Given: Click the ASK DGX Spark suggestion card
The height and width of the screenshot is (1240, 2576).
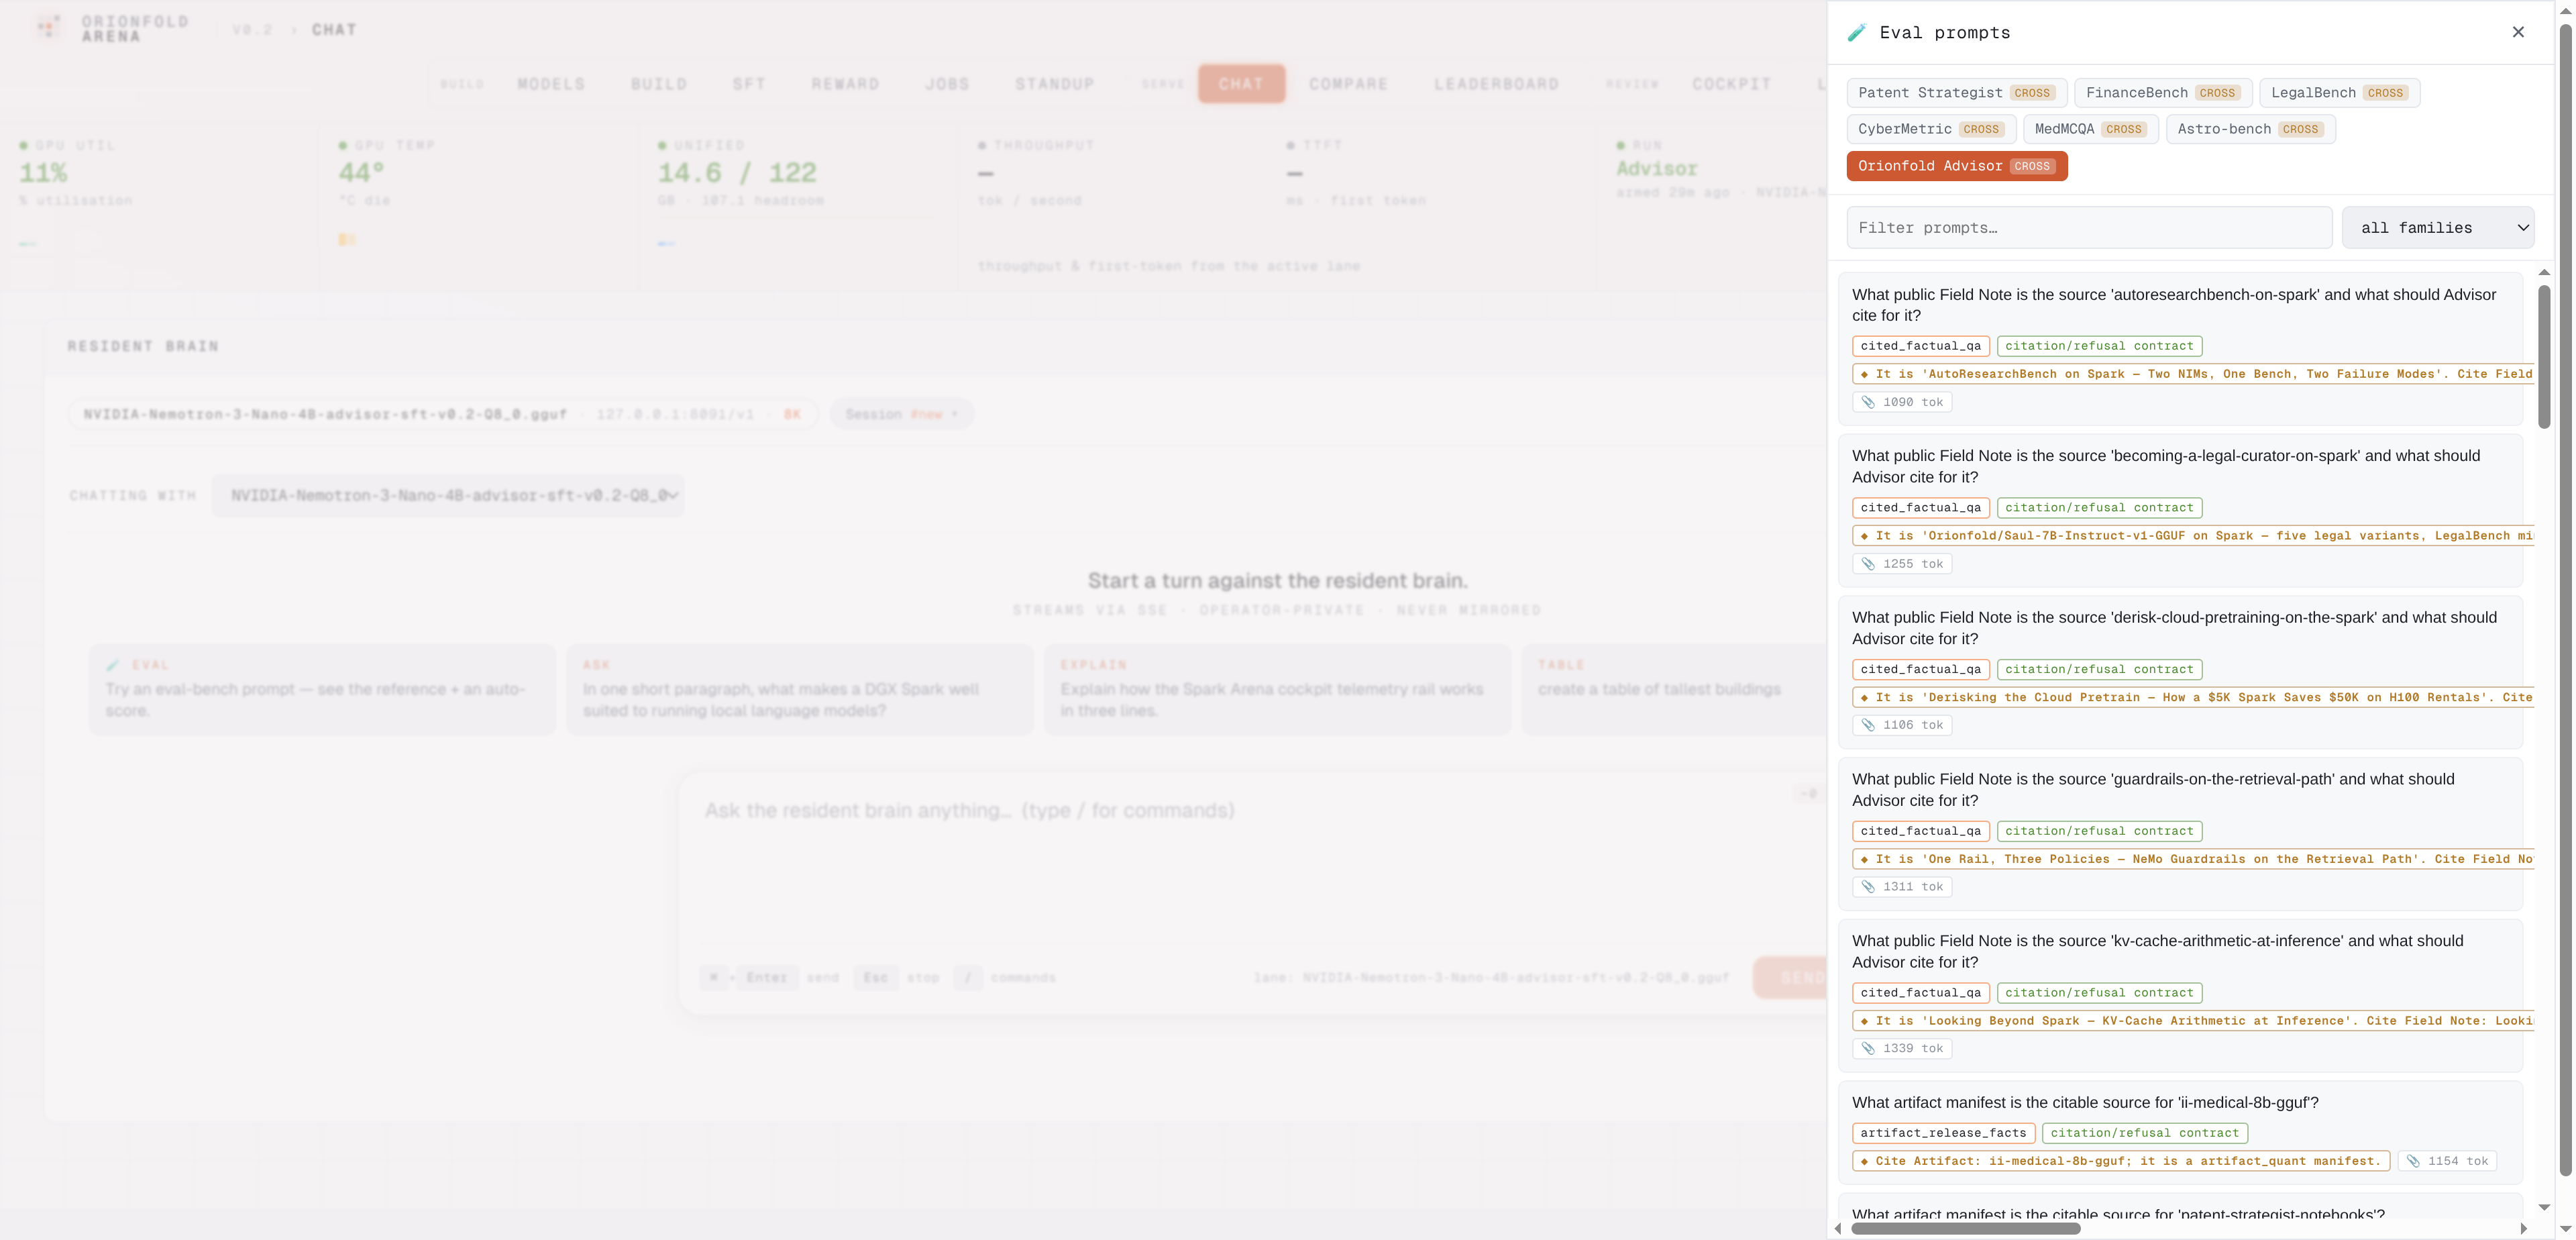Looking at the screenshot, I should pos(800,689).
